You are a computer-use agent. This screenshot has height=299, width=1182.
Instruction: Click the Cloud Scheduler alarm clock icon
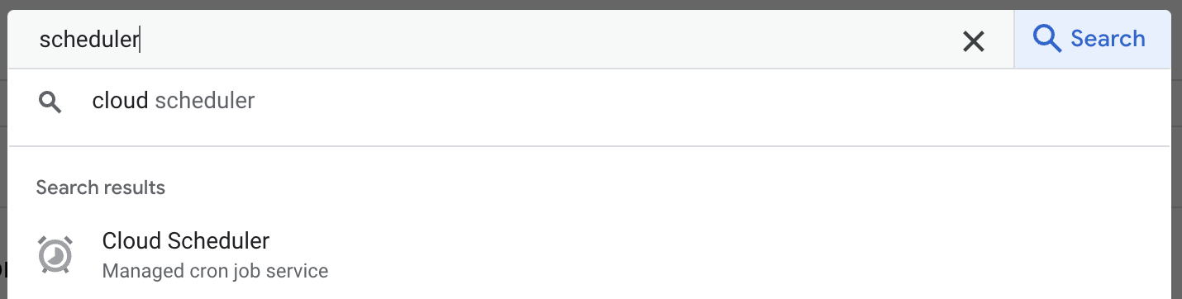(55, 254)
